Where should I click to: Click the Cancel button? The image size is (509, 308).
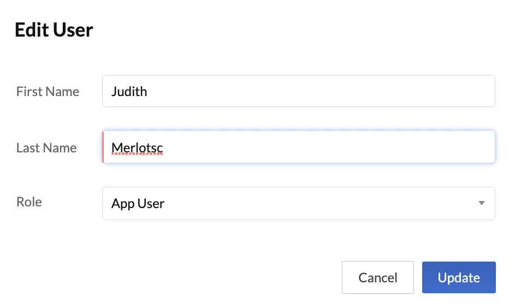tap(377, 277)
